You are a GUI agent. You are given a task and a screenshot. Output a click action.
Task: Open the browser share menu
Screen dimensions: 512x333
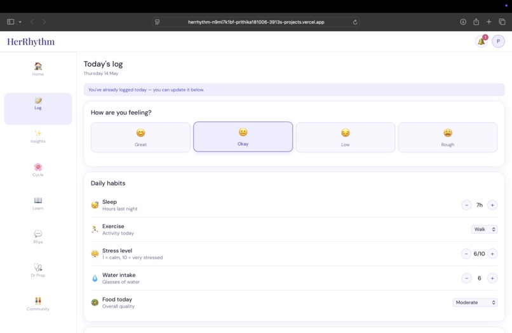click(x=476, y=22)
